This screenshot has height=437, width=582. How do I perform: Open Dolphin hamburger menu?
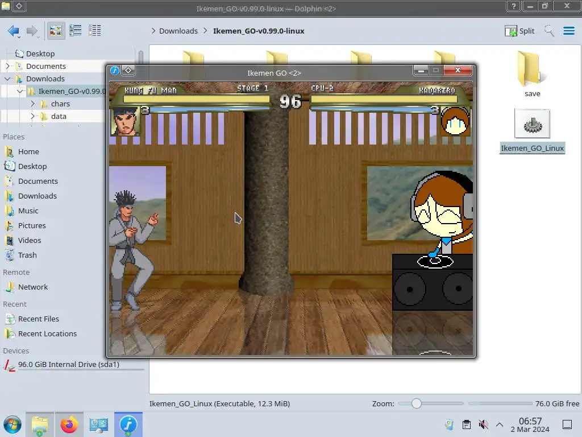(568, 31)
